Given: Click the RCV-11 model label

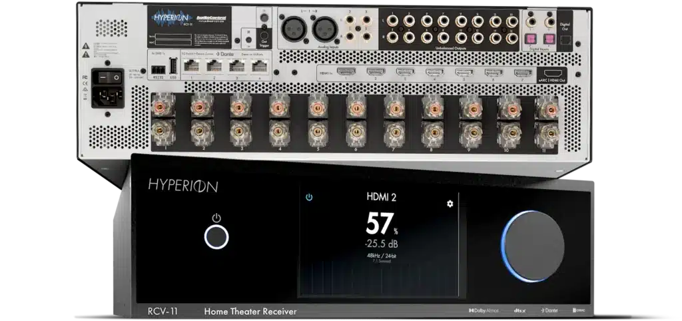Looking at the screenshot, I should [163, 312].
